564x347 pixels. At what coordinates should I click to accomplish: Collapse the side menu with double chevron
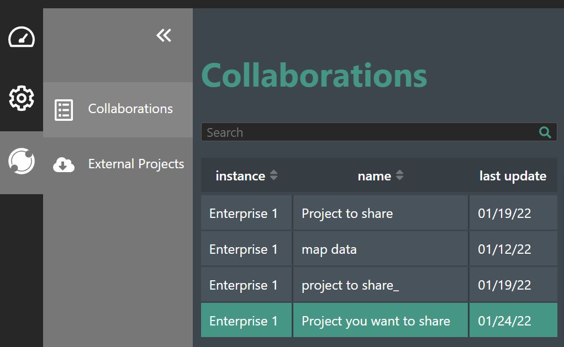(164, 35)
